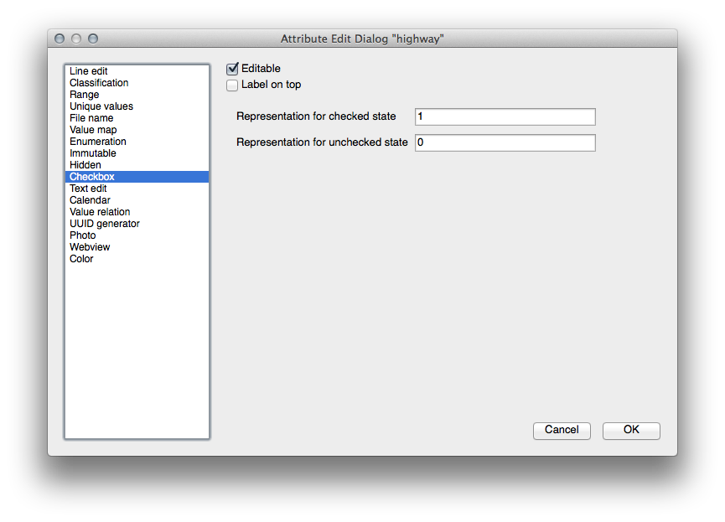Select UUID generator widget type
The height and width of the screenshot is (522, 725).
(105, 224)
